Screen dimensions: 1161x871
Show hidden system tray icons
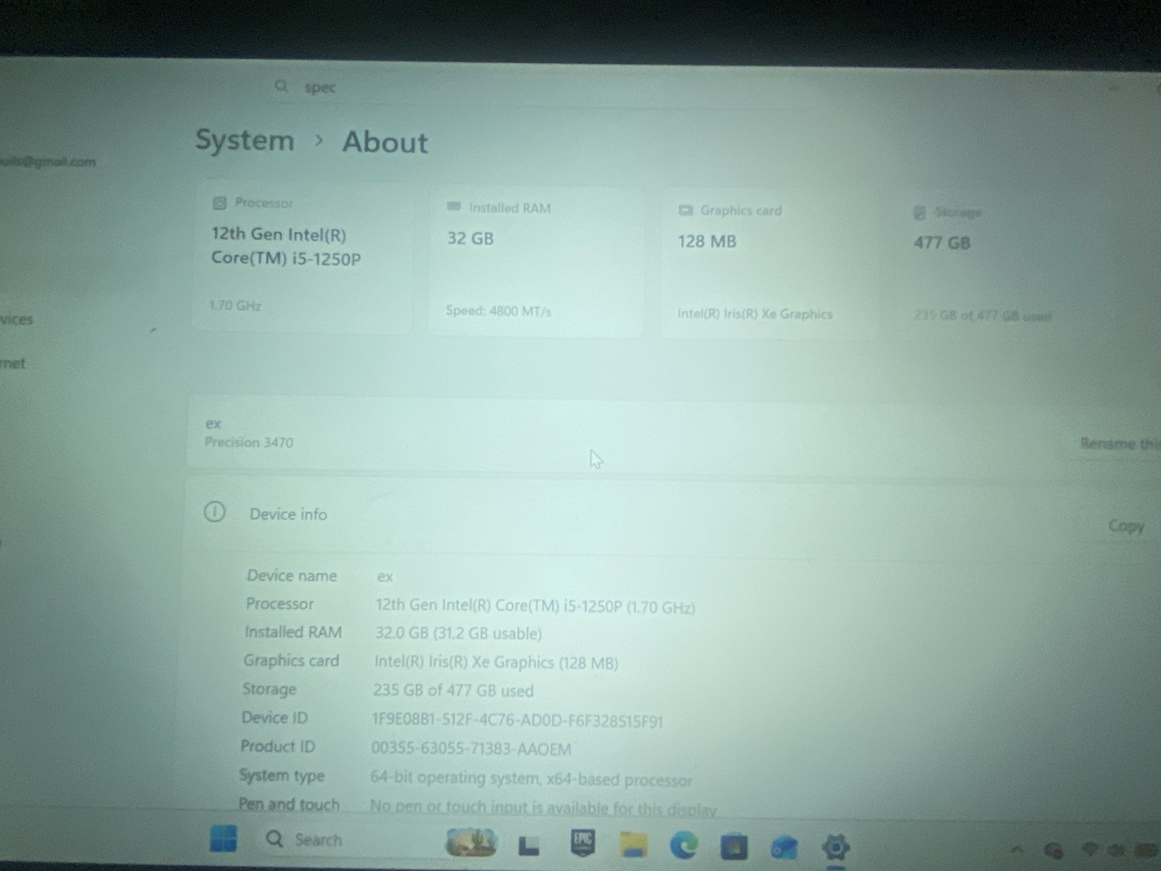tap(1017, 848)
